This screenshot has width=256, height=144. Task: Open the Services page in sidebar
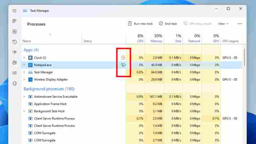click(x=14, y=84)
